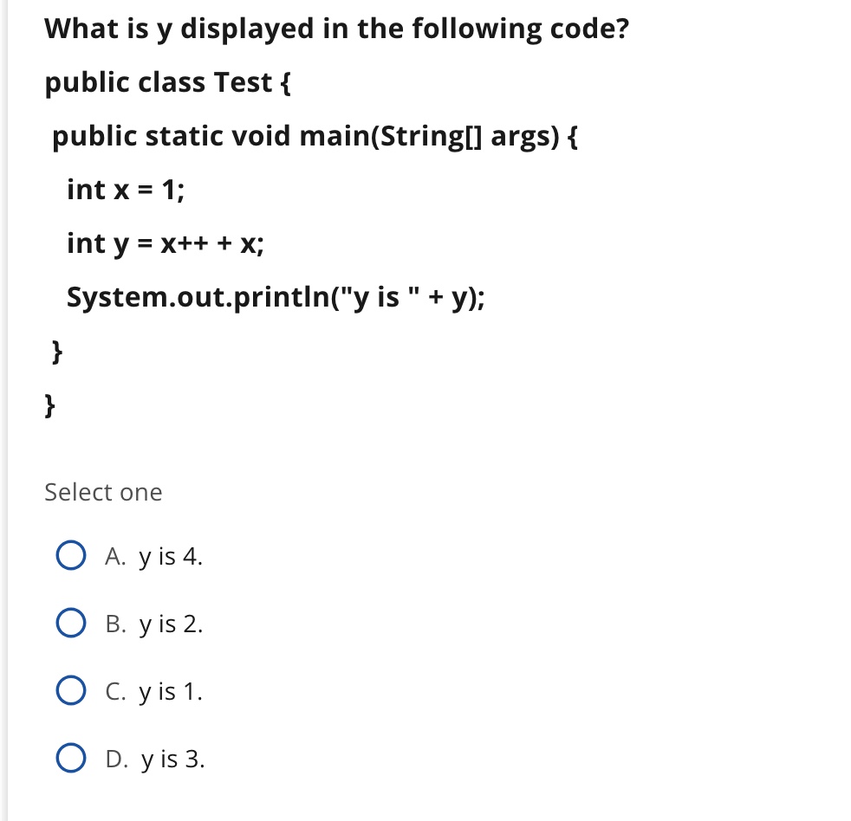Select radio option C, y is 1
The height and width of the screenshot is (821, 851).
click(x=71, y=690)
